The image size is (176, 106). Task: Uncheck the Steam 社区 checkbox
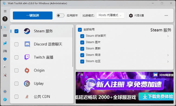click(82, 61)
